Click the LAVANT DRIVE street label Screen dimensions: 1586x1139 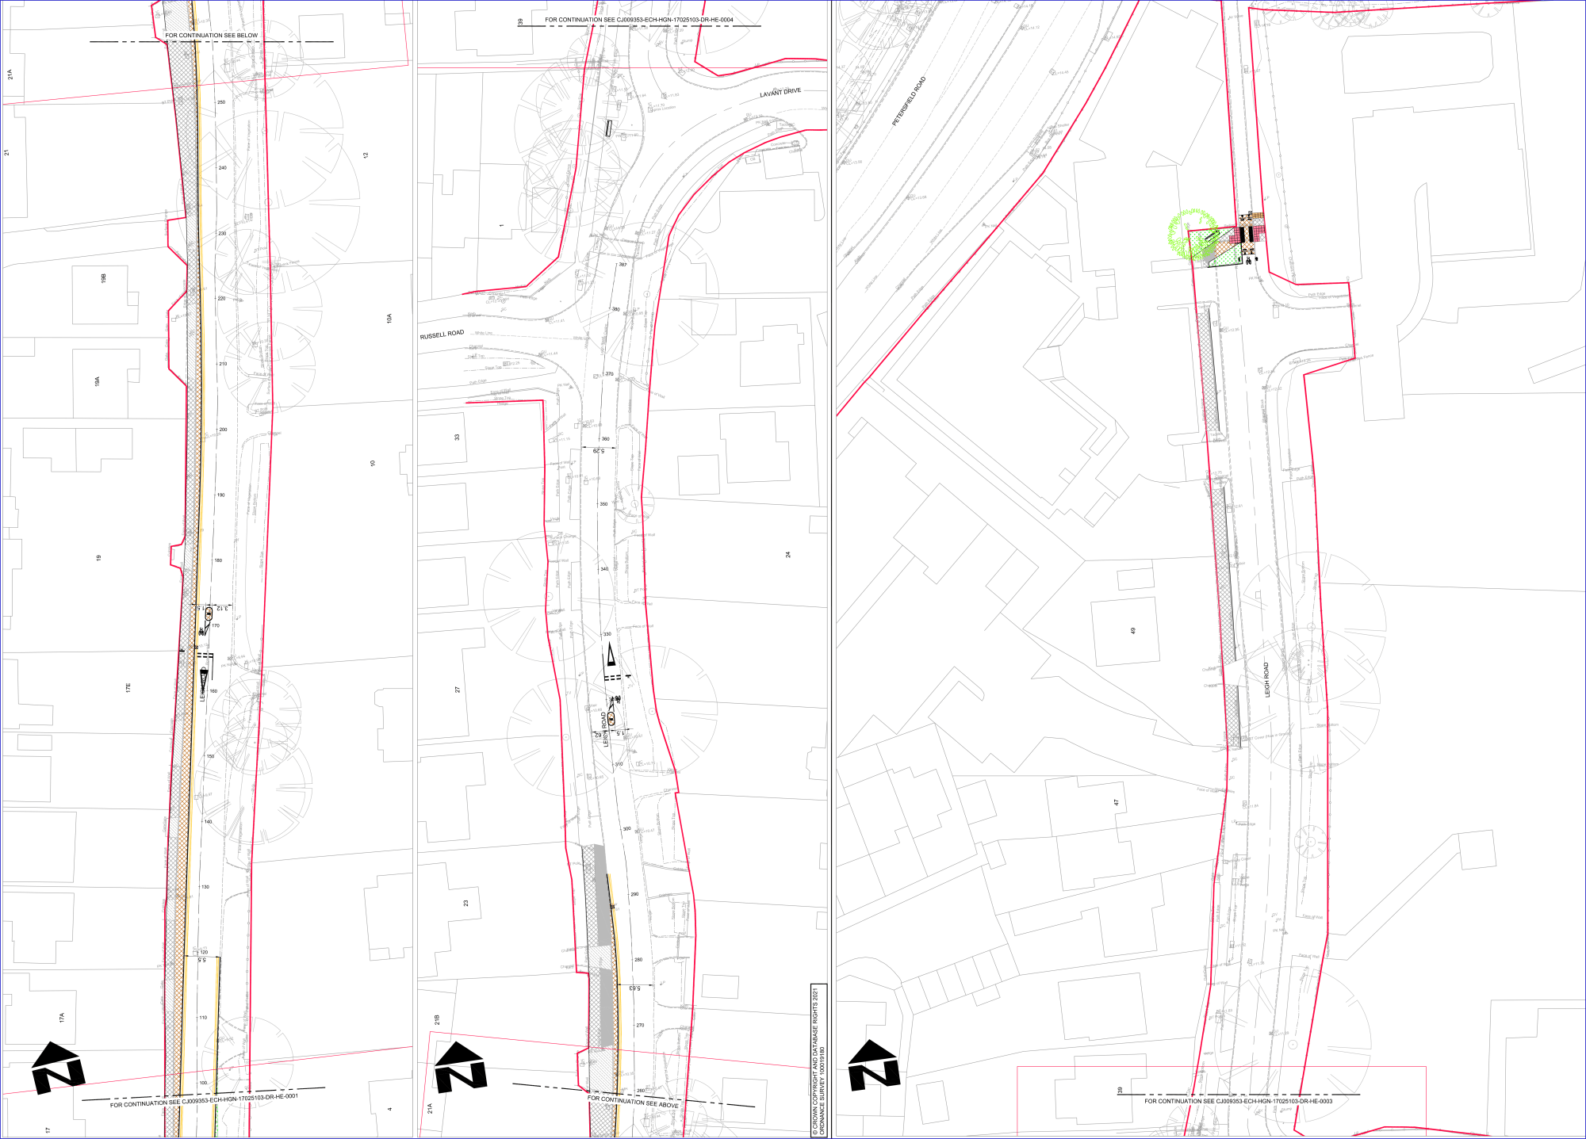coord(780,93)
